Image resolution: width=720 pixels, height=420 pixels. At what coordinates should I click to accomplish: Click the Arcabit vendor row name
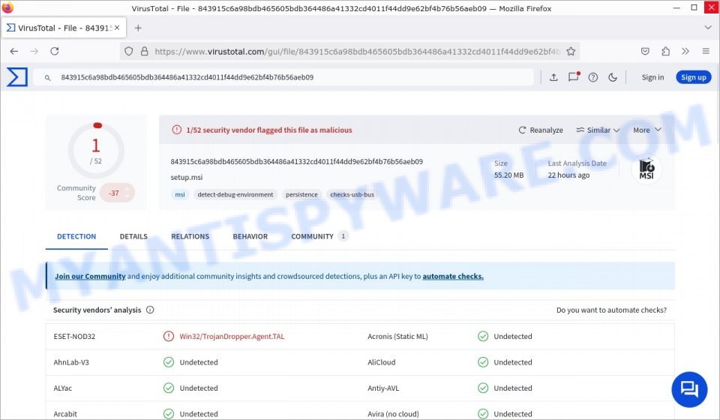coord(65,414)
